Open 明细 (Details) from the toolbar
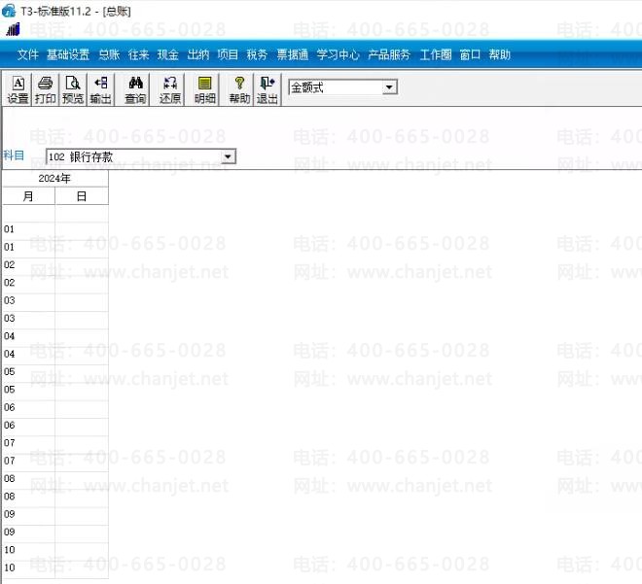642x584 pixels. click(205, 89)
